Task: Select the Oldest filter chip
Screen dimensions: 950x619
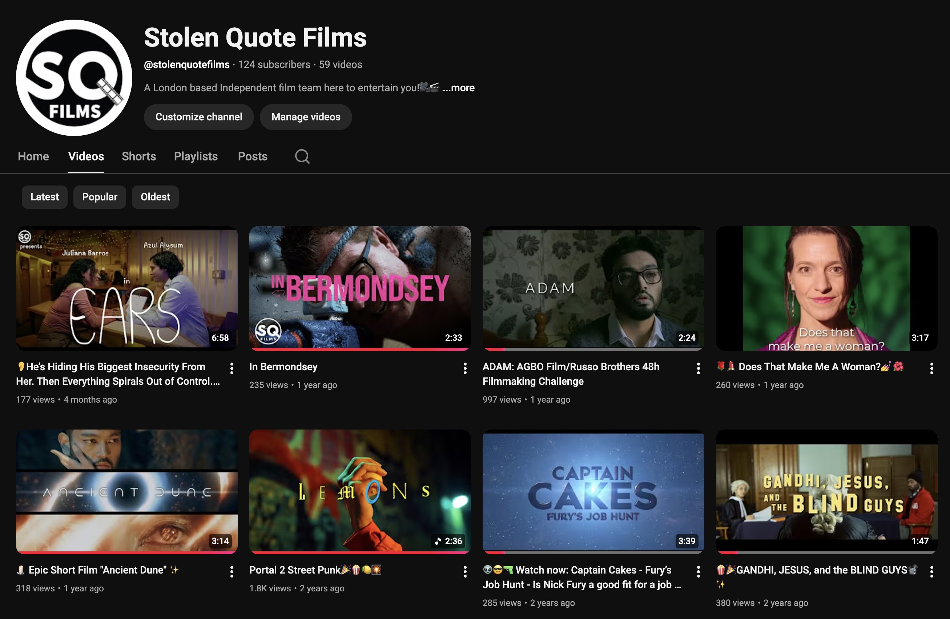Action: (155, 197)
